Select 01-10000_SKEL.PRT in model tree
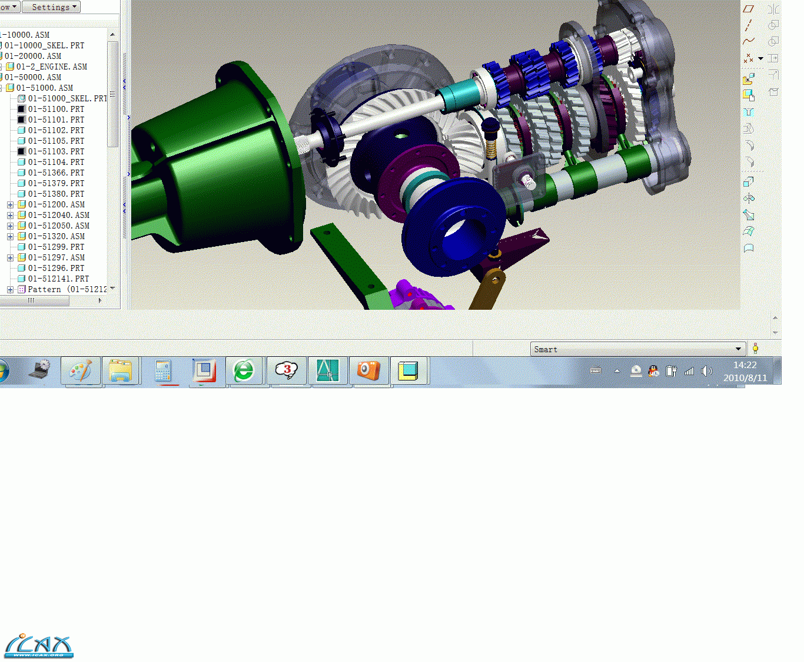The height and width of the screenshot is (662, 804). pos(44,45)
